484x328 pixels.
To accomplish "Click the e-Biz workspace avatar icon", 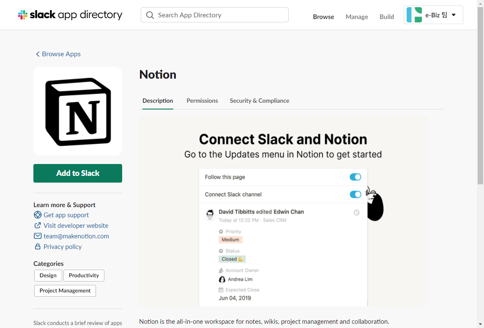I will tap(414, 15).
